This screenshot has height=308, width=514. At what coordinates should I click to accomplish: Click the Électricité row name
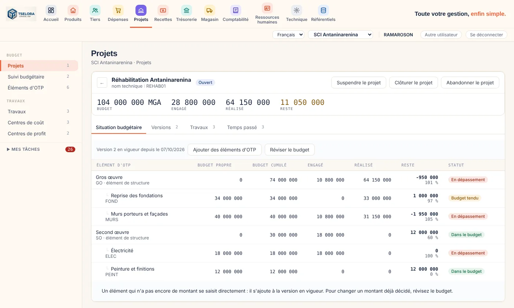click(122, 250)
